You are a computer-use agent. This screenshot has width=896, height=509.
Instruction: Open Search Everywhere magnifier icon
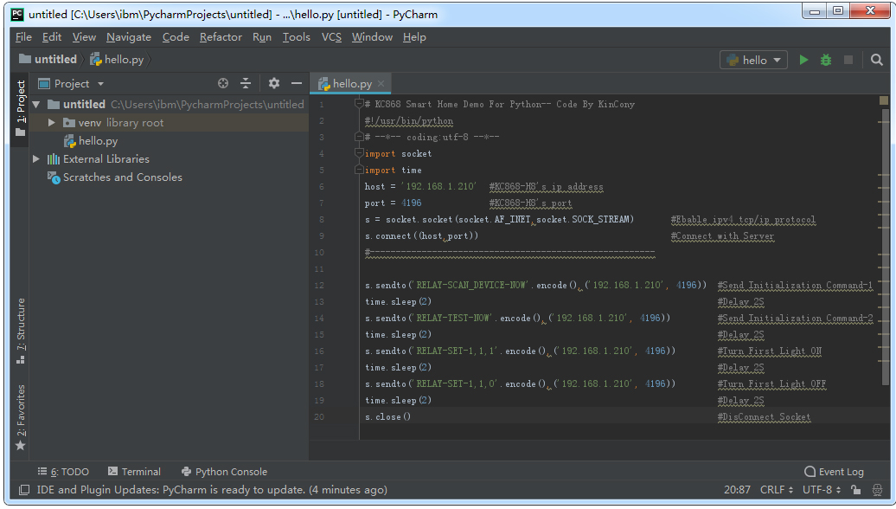877,60
